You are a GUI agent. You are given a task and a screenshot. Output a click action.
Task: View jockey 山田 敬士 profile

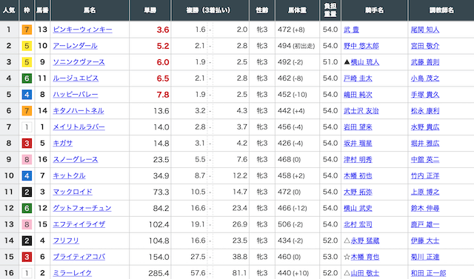[x=365, y=273]
